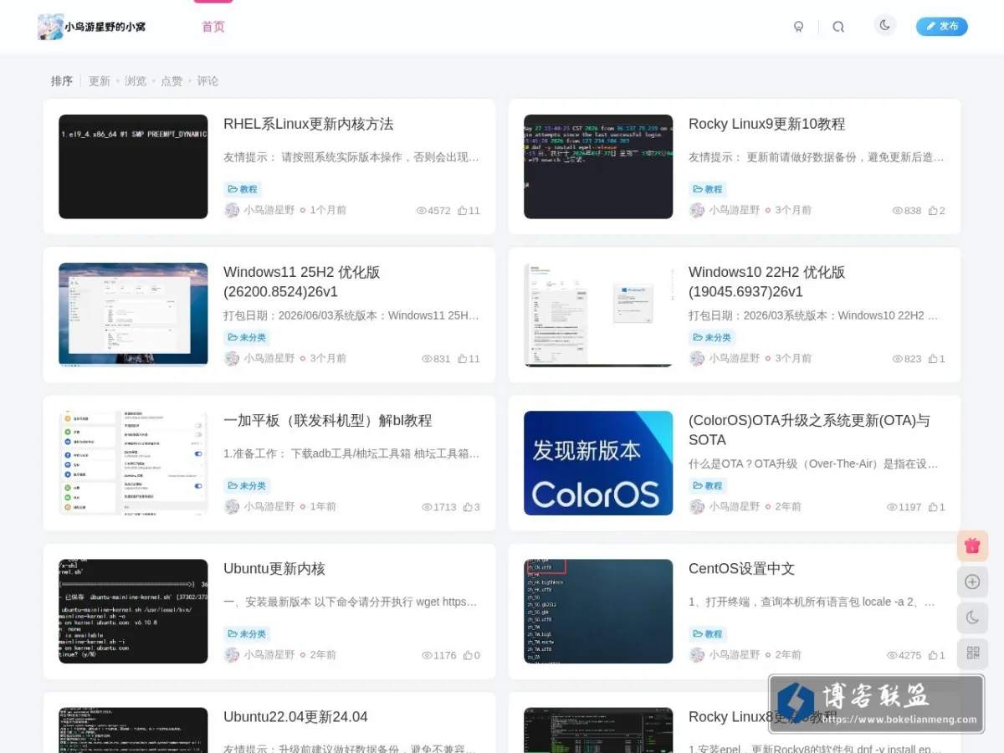Open post Ubuntu22.04更新24.04
This screenshot has width=1004, height=753.
295,717
